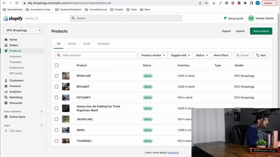The height and width of the screenshot is (157, 280).
Task: Open the Analytics section
Action: (x=15, y=92)
